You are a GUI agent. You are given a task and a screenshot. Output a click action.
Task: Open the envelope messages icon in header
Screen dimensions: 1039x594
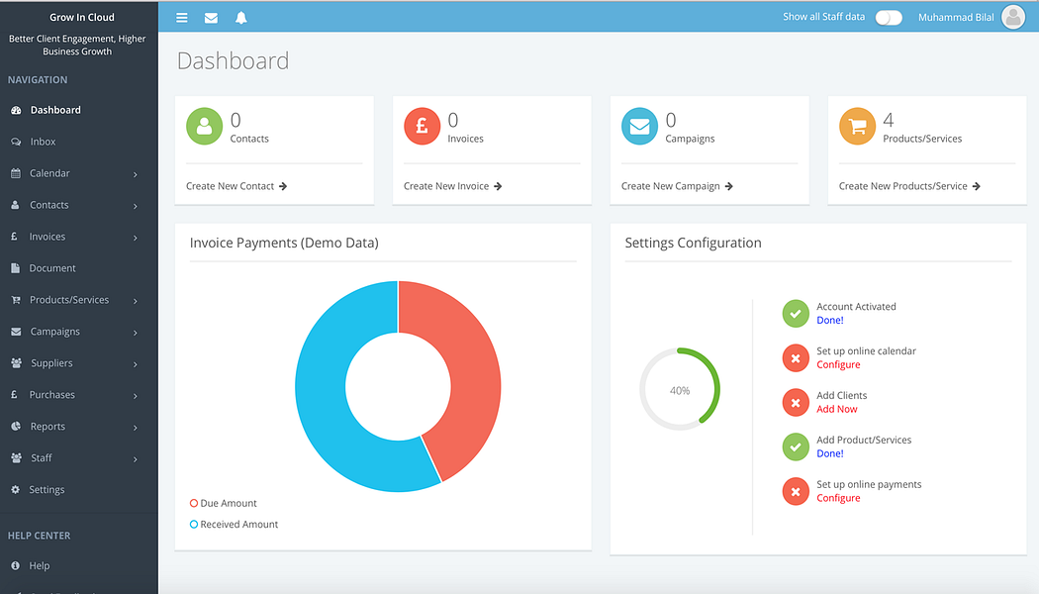coord(211,18)
